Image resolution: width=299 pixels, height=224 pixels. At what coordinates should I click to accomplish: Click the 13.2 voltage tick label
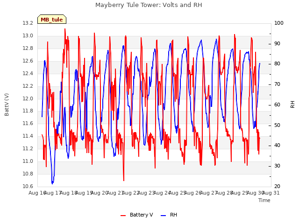[28, 23]
